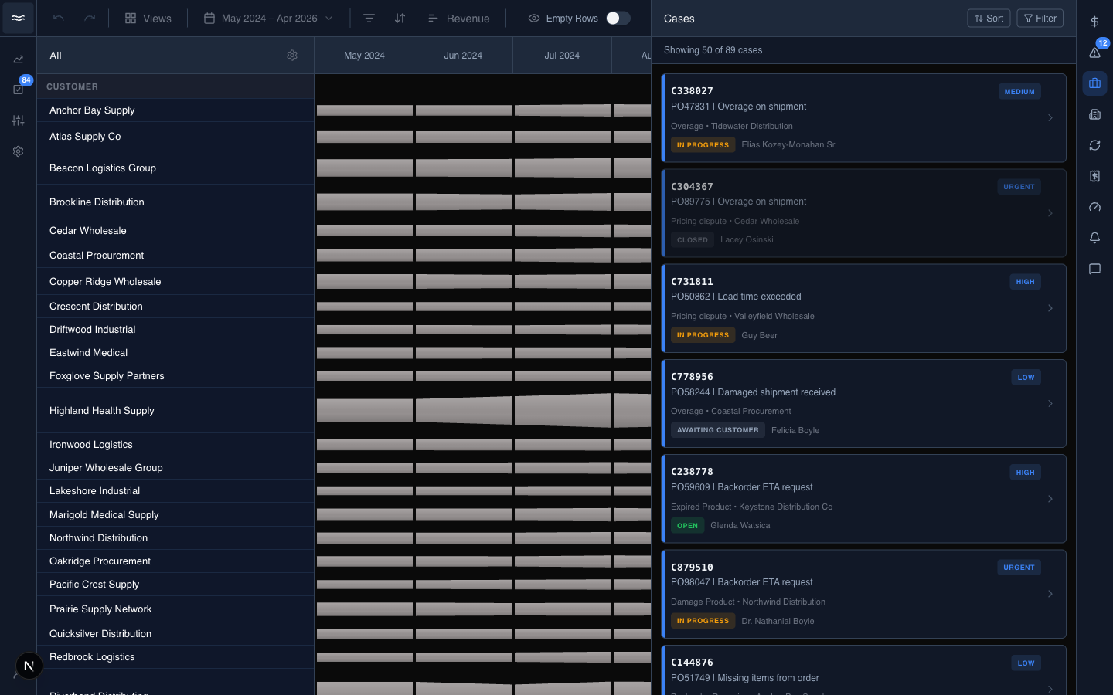This screenshot has height=695, width=1113.
Task: Expand case C778956 chevron
Action: click(1050, 404)
